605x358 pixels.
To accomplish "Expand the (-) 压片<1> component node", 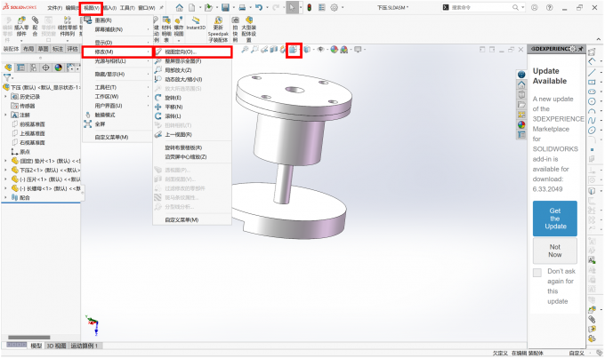I will click(x=6, y=179).
